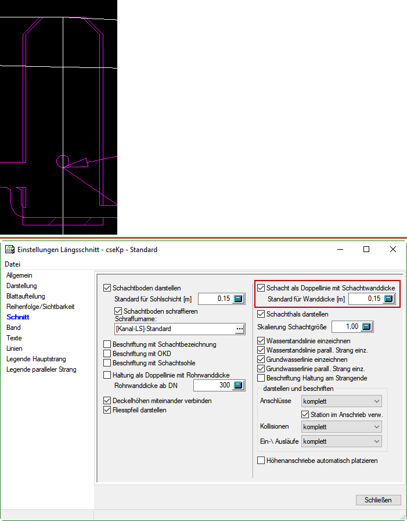Open calculator for Standard für Sohlschicht
Image resolution: width=407 pixels, height=521 pixels.
pyautogui.click(x=238, y=299)
